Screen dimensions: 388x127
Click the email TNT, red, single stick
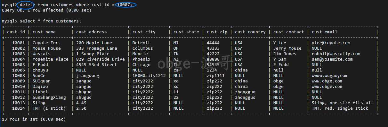[340, 108]
